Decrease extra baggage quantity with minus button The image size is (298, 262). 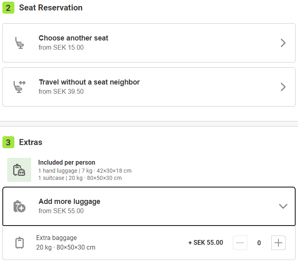[240, 243]
